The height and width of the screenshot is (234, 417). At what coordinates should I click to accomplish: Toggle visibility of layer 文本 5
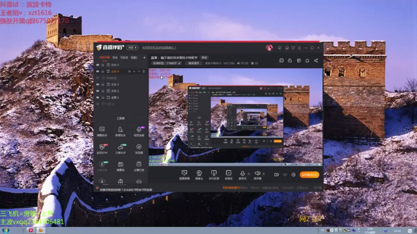tap(98, 65)
